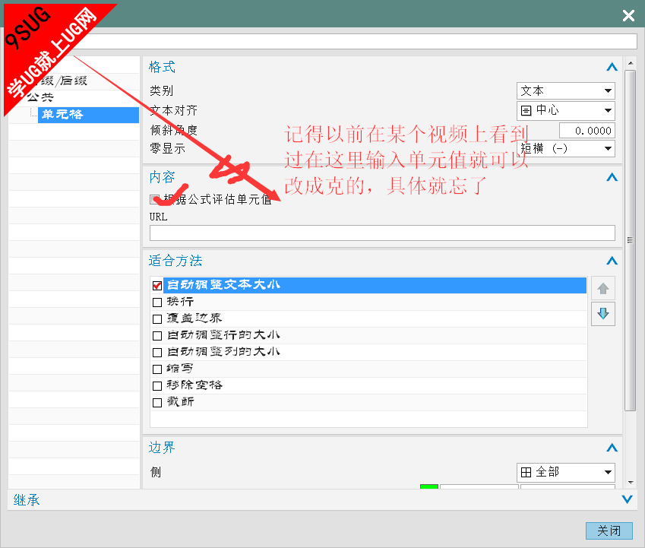Open the 文本对齐 dropdown showing 中心

click(x=565, y=110)
